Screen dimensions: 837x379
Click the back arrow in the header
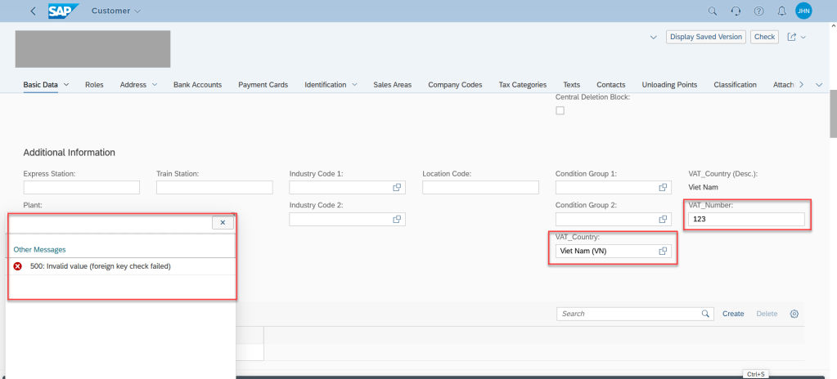click(33, 11)
